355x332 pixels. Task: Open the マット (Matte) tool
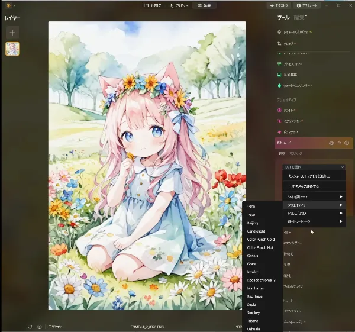(x=287, y=233)
